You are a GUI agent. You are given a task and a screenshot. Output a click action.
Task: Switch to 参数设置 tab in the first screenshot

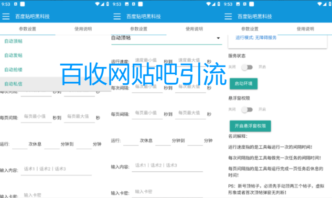(x=28, y=29)
